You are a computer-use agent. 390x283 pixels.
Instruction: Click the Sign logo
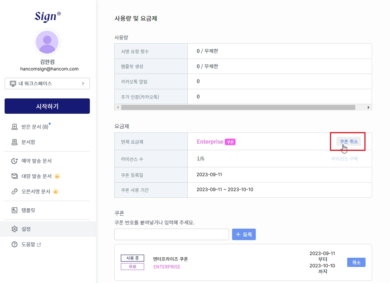(x=47, y=16)
